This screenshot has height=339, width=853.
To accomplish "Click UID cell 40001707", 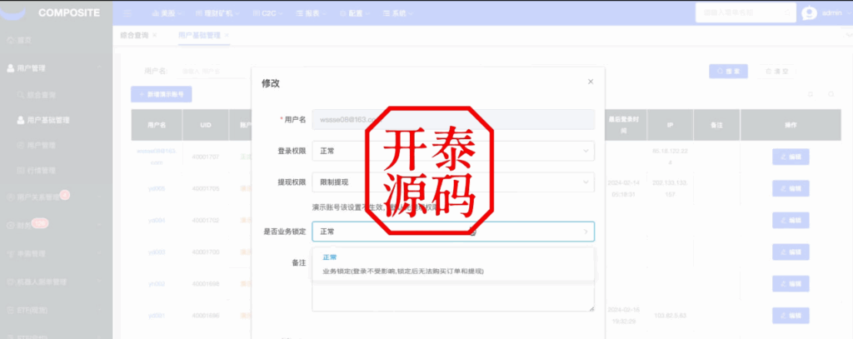I will click(x=206, y=157).
